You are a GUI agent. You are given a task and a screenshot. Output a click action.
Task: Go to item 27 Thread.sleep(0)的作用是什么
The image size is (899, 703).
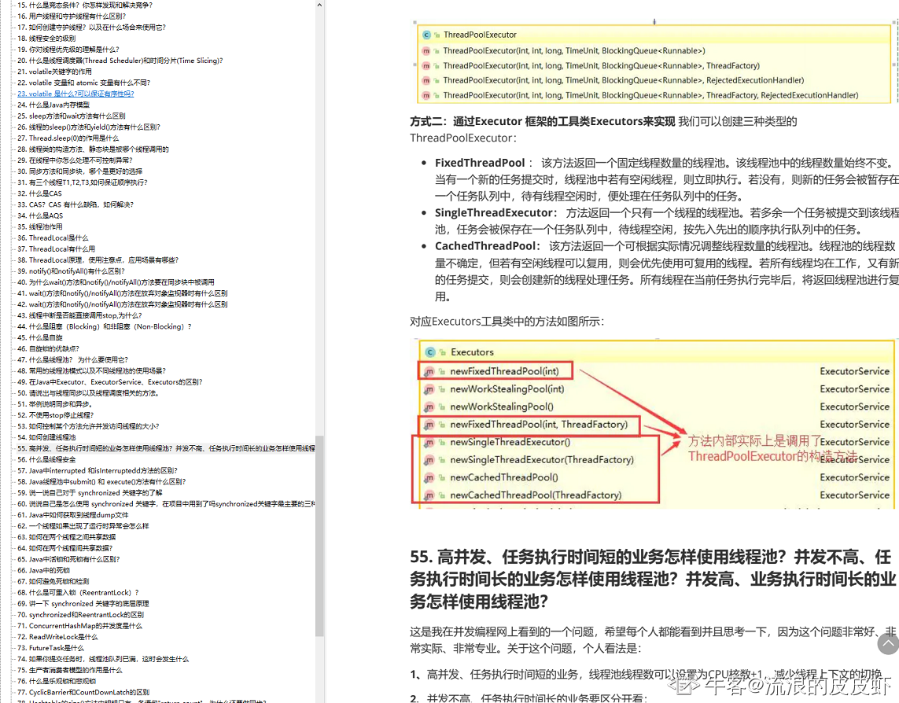68,138
